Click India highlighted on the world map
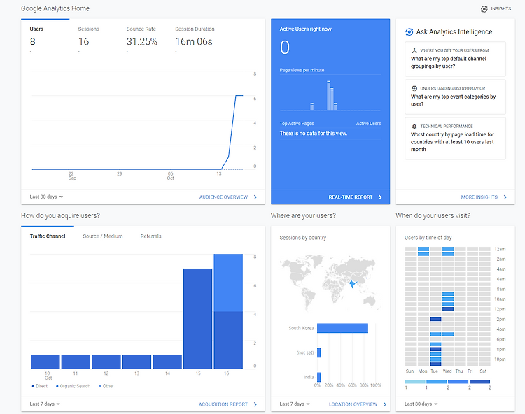Screen dimensions: 525x414 pyautogui.click(x=352, y=284)
